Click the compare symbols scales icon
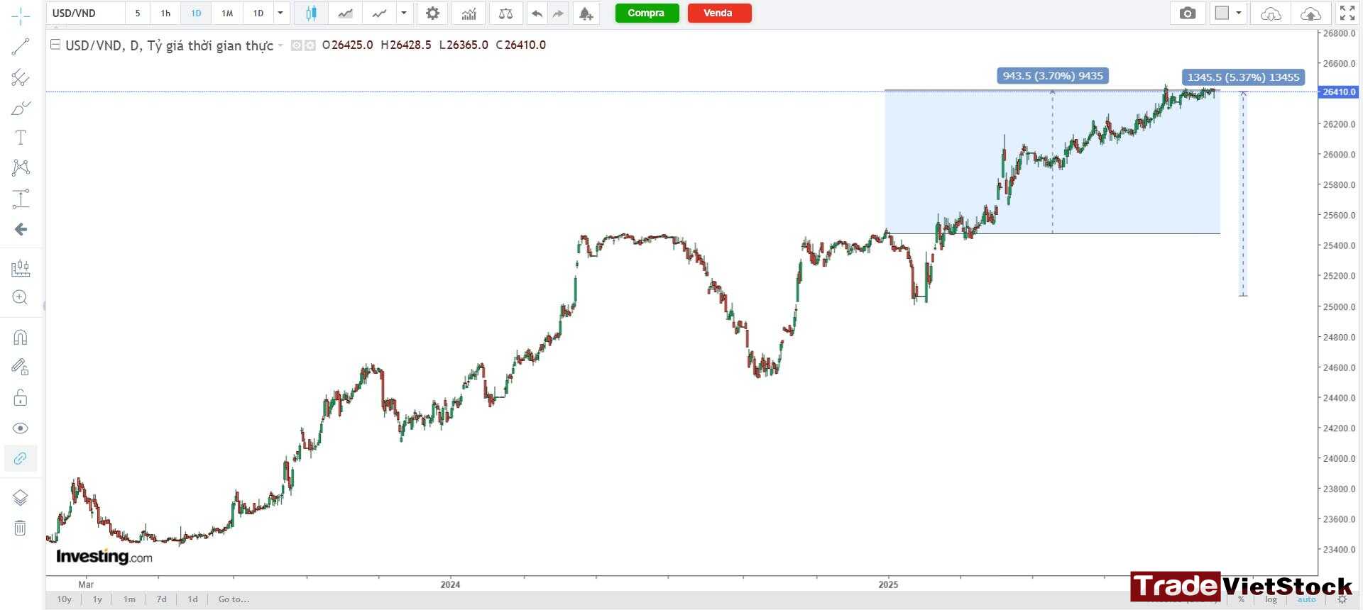Screen dimensions: 1363x610 [x=505, y=13]
